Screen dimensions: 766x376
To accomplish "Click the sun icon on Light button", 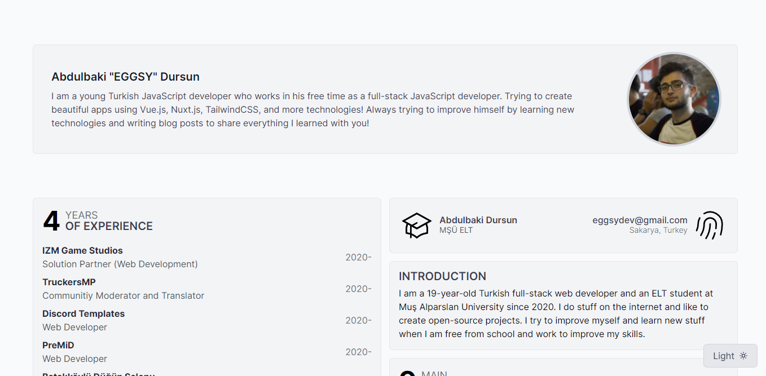I will (x=743, y=356).
